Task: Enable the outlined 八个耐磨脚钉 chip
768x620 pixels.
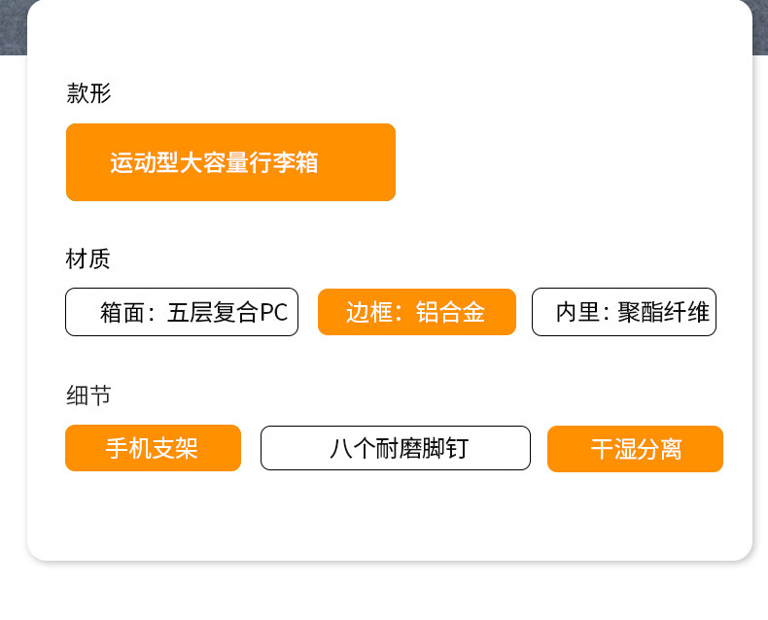Action: tap(396, 448)
